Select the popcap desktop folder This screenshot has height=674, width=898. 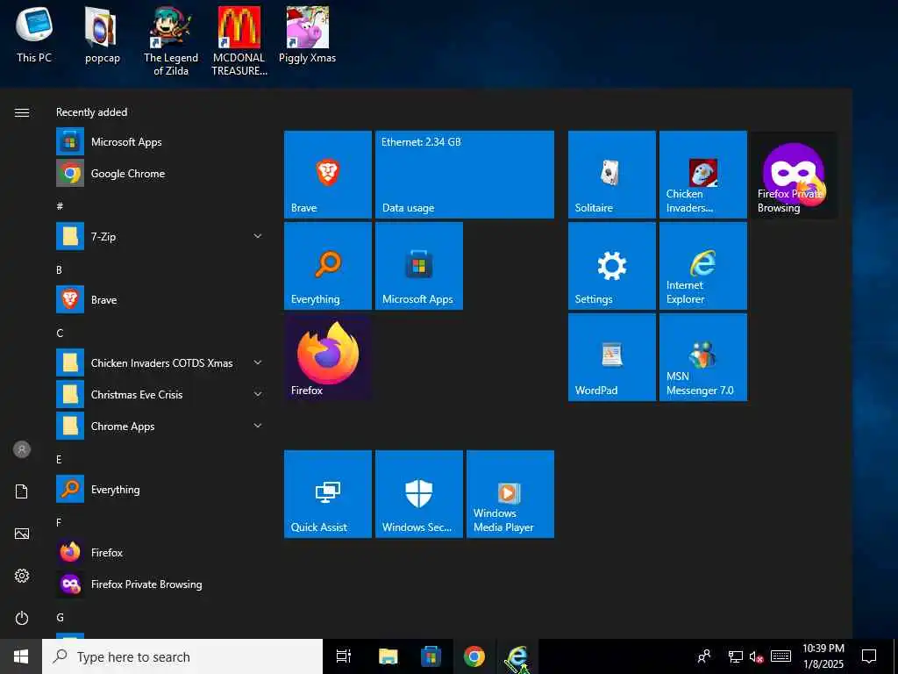tap(102, 35)
